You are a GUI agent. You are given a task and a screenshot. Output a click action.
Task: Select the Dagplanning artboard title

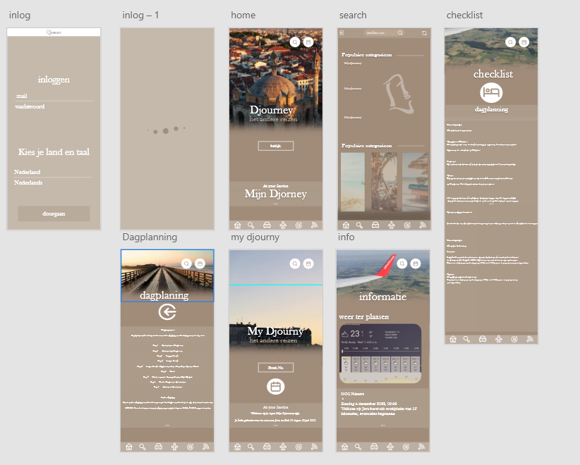point(150,237)
